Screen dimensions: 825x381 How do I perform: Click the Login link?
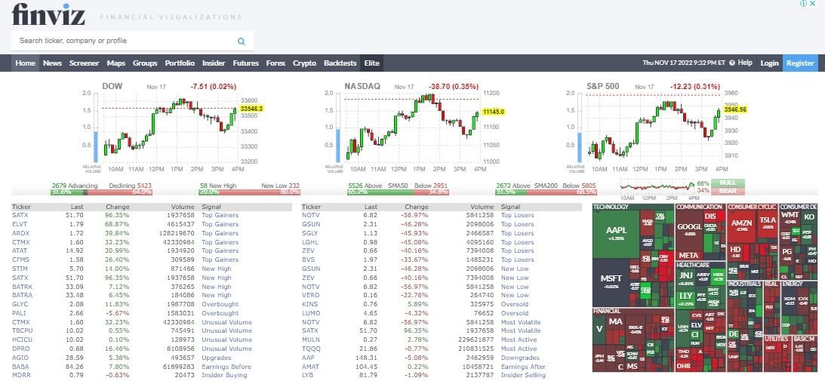(769, 63)
